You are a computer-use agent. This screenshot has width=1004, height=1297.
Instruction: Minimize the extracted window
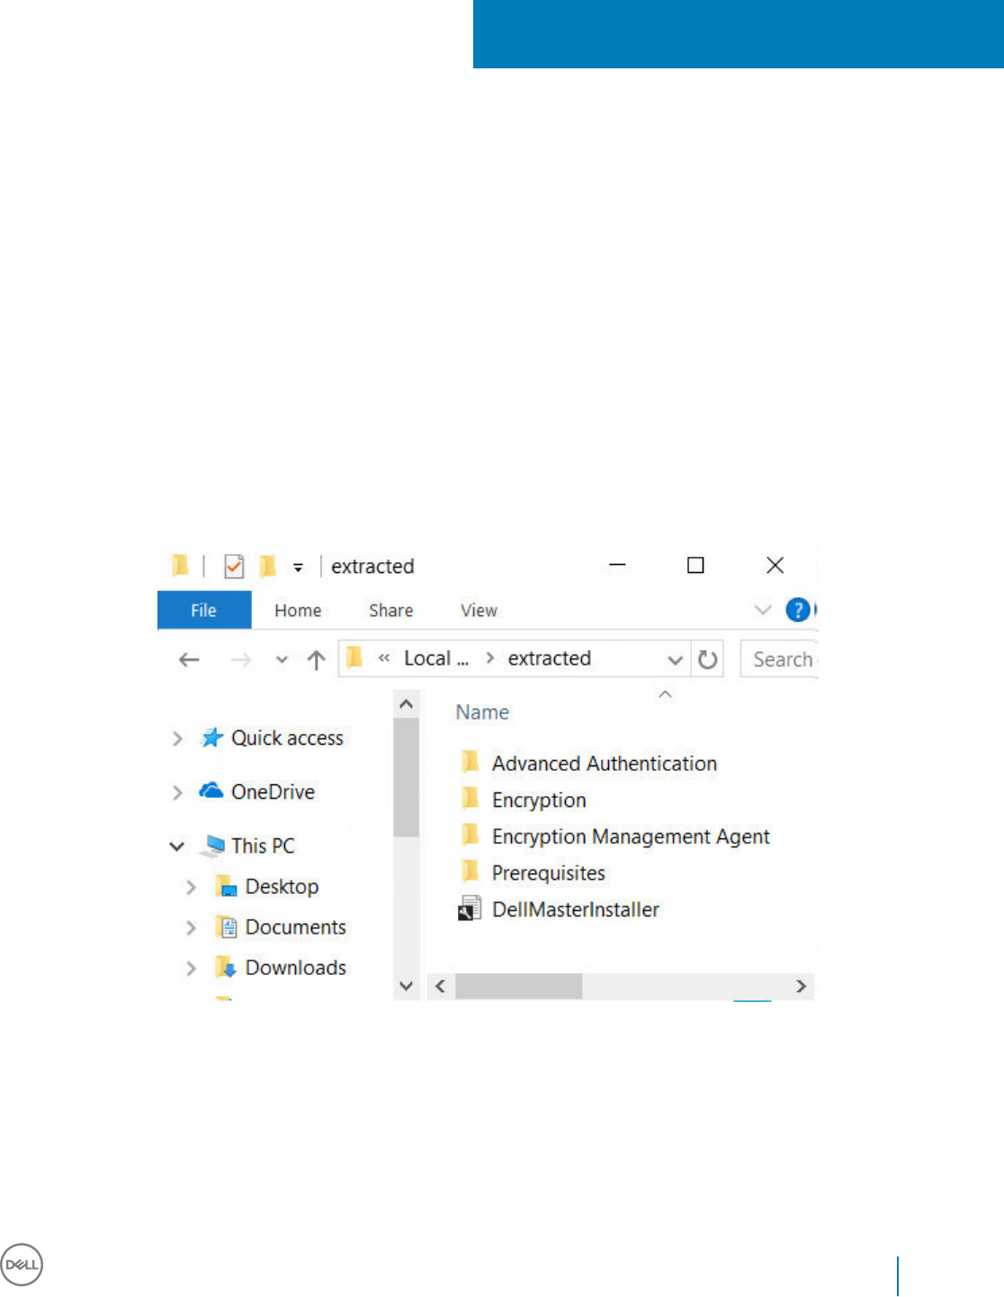tap(617, 565)
